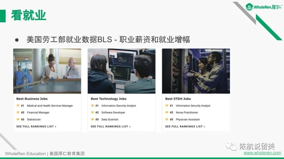Image resolution: width=284 pixels, height=159 pixels.
Task: Open full rankings list for Best Business Jobs
Action: [x=36, y=127]
